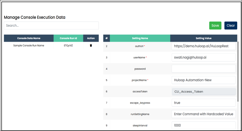Delete the Sample Console Run Name entry

click(91, 46)
